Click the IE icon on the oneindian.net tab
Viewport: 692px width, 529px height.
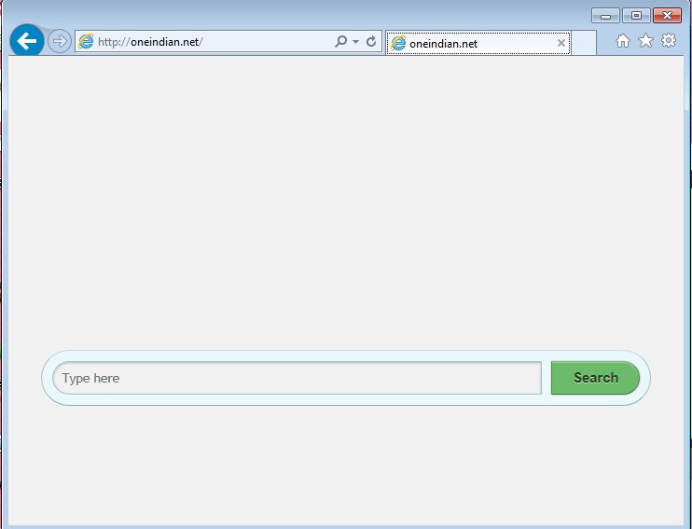(x=398, y=43)
